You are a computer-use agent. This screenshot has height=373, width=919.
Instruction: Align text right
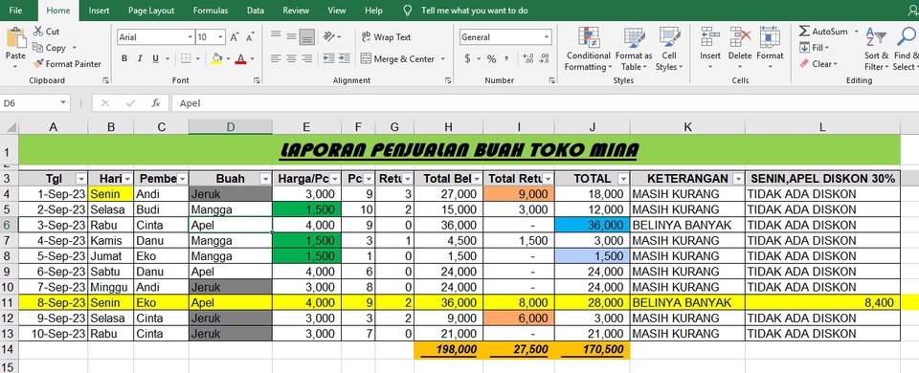pyautogui.click(x=307, y=58)
